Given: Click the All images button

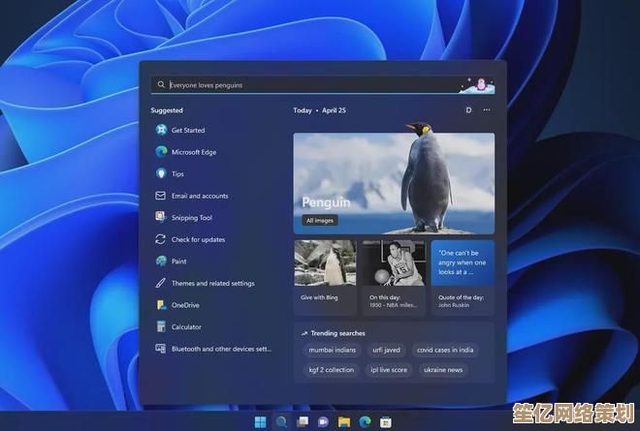Looking at the screenshot, I should 320,221.
